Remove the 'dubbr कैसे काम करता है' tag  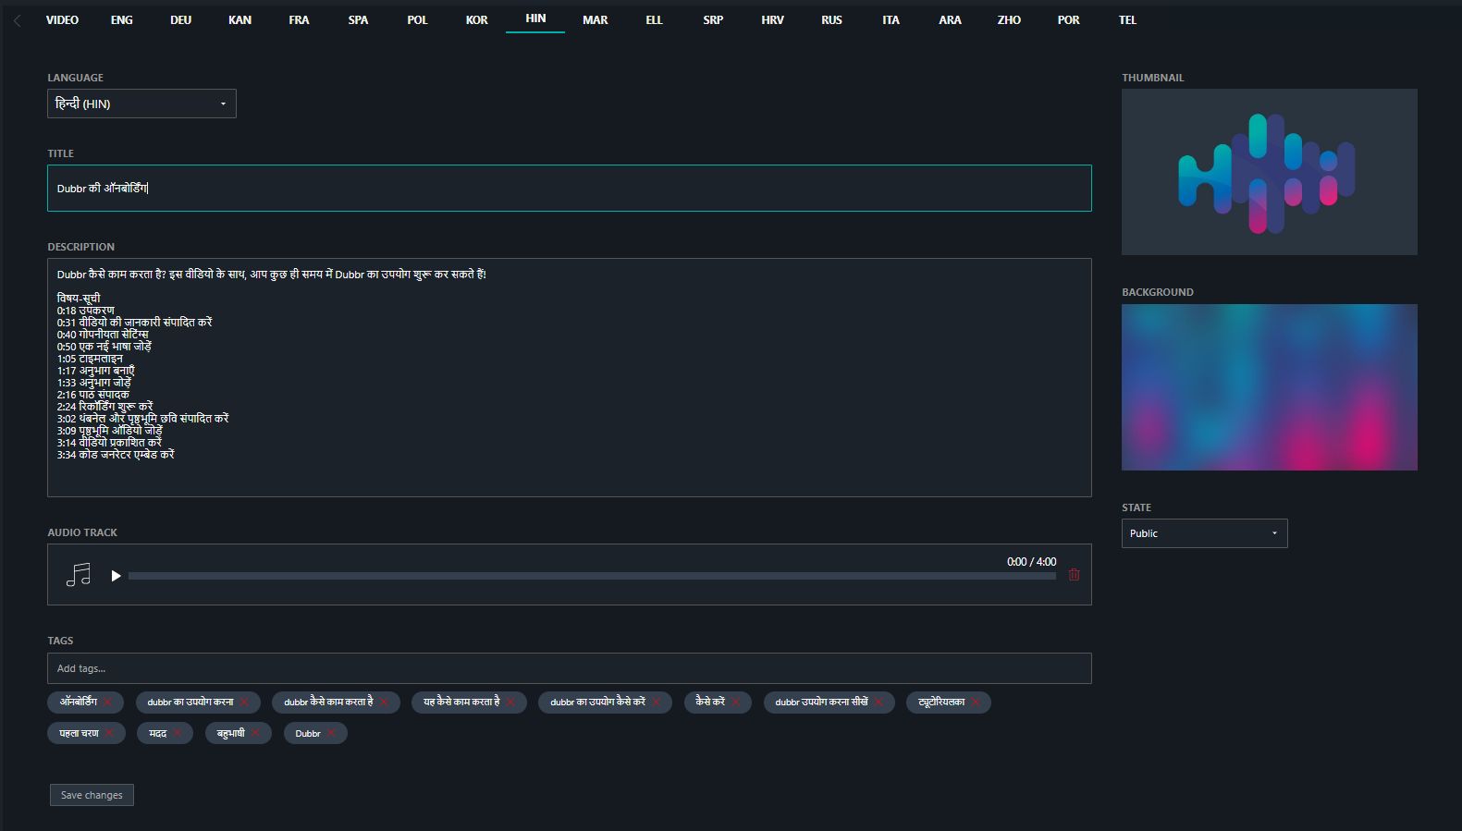click(x=384, y=703)
